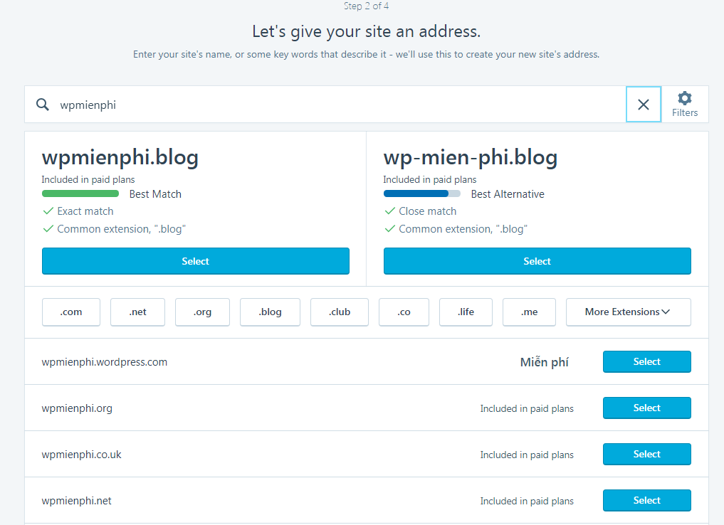Choose Select for wpmienphi.net

click(646, 500)
